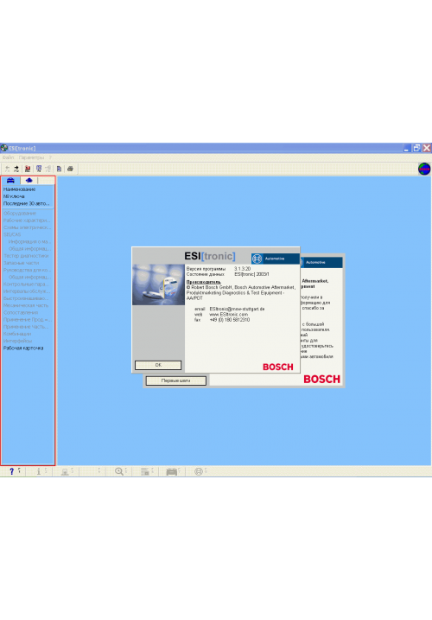The height and width of the screenshot is (620, 432).
Task: Click the info 'i' icon in bottom bar
Action: 38,471
